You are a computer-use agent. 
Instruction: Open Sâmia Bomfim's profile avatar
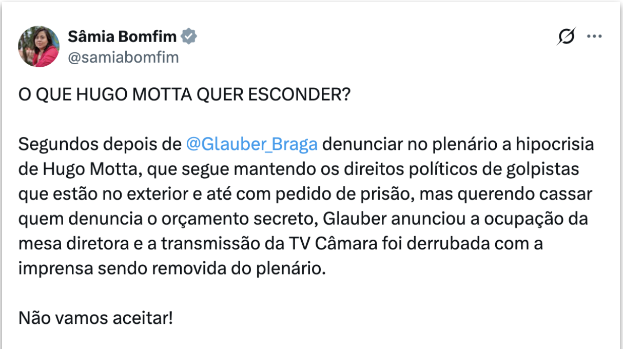click(39, 47)
